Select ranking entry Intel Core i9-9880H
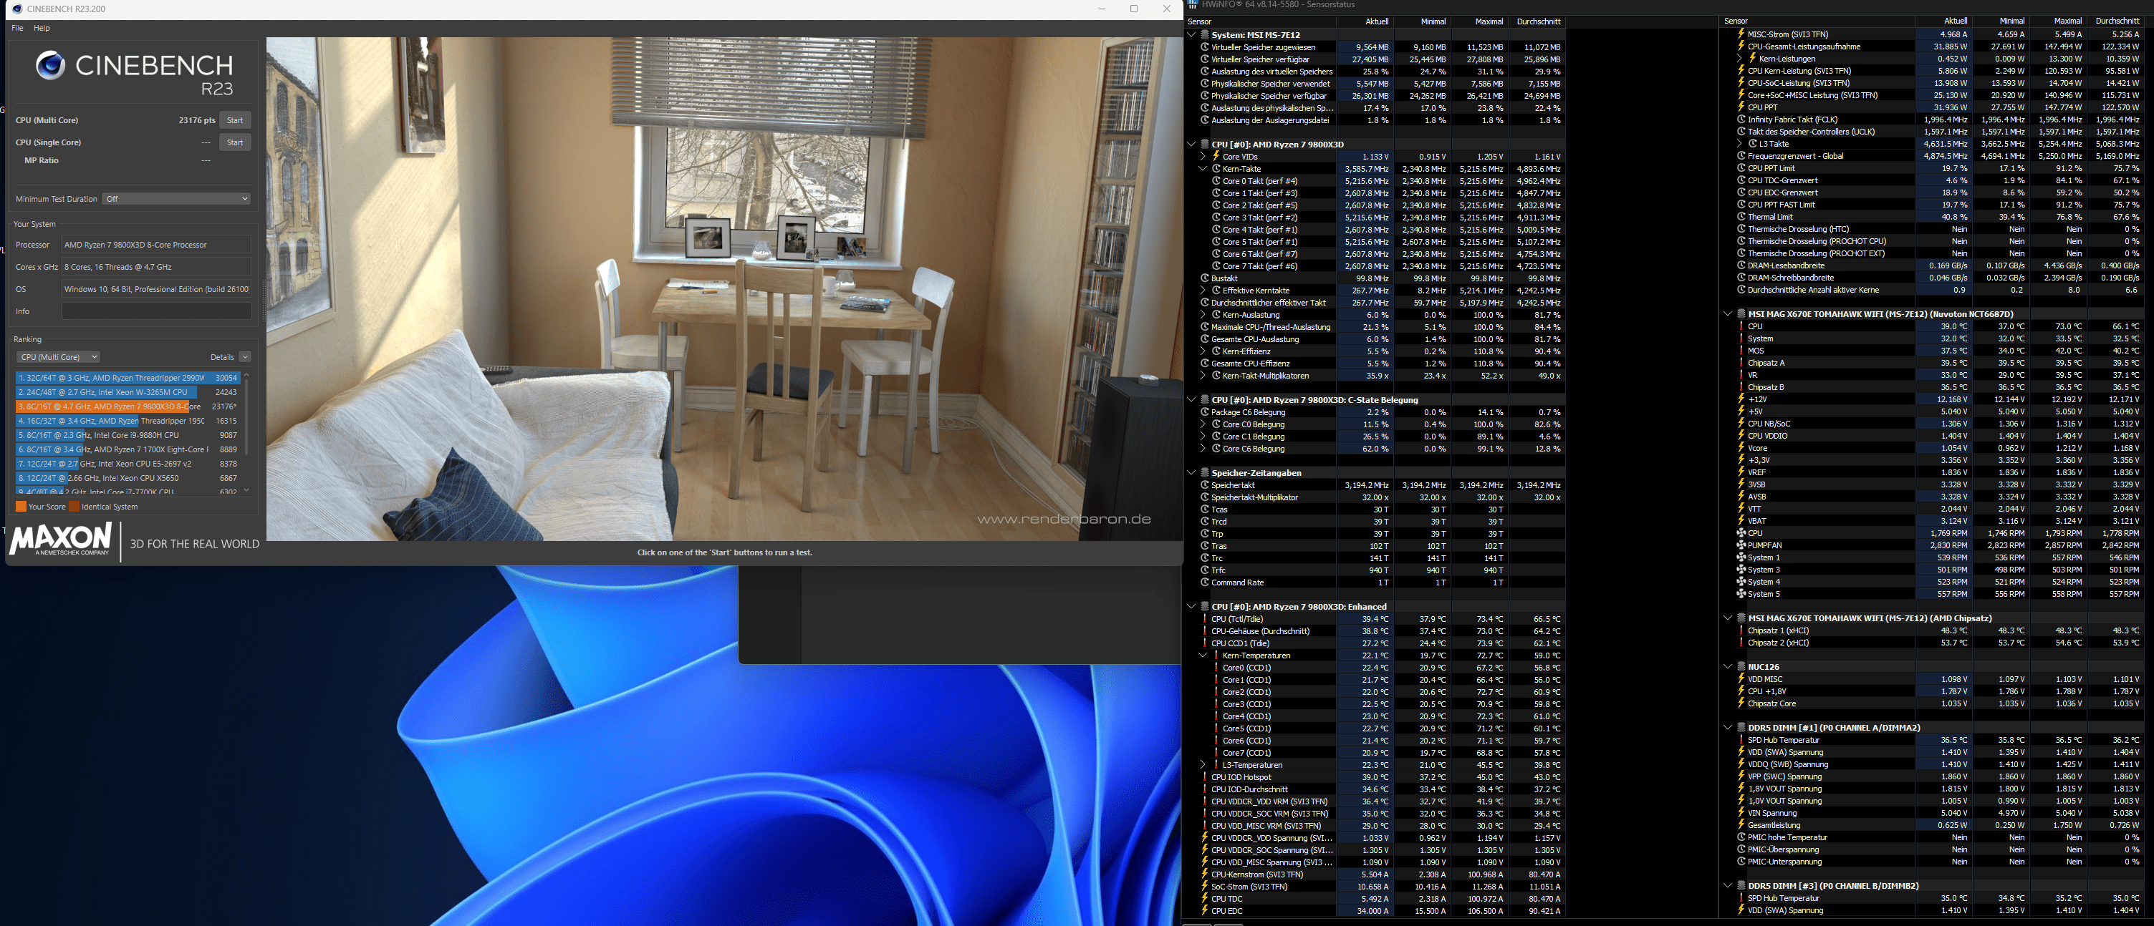Image resolution: width=2154 pixels, height=926 pixels. pyautogui.click(x=127, y=435)
